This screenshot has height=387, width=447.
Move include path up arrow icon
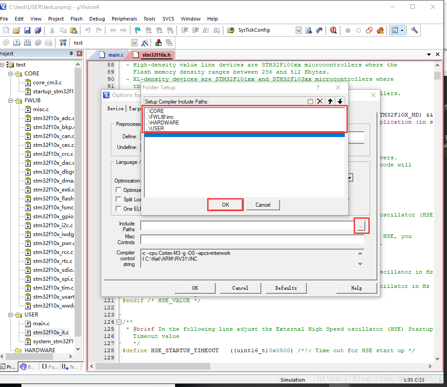pyautogui.click(x=330, y=101)
